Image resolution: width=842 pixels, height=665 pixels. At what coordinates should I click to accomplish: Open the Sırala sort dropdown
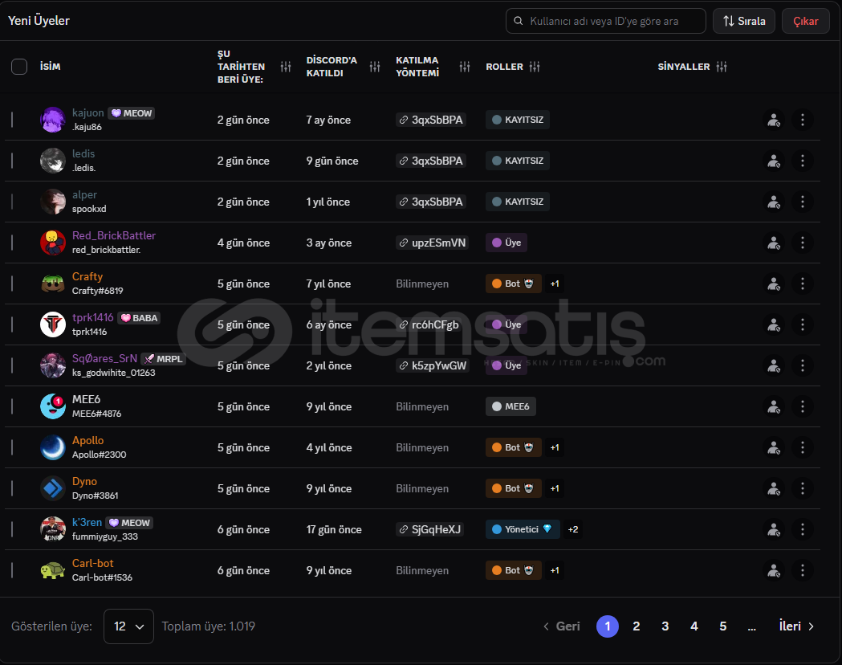[743, 21]
